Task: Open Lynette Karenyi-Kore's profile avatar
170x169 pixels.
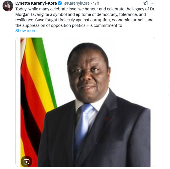Action: [x=8, y=6]
